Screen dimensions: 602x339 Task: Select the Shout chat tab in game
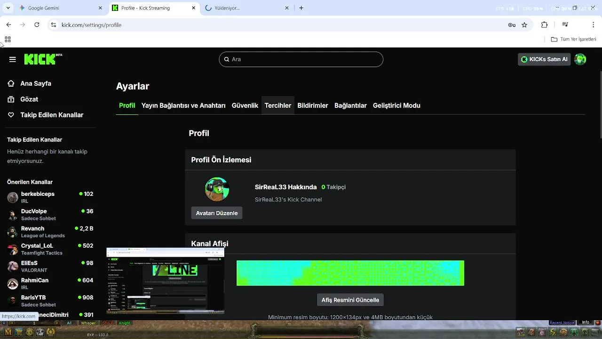coord(108,323)
